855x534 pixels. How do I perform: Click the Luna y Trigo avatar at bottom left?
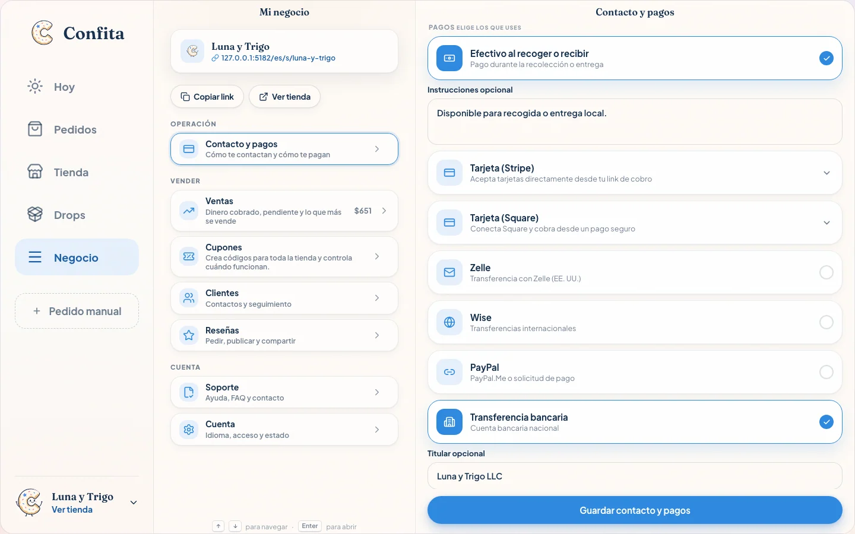(29, 503)
